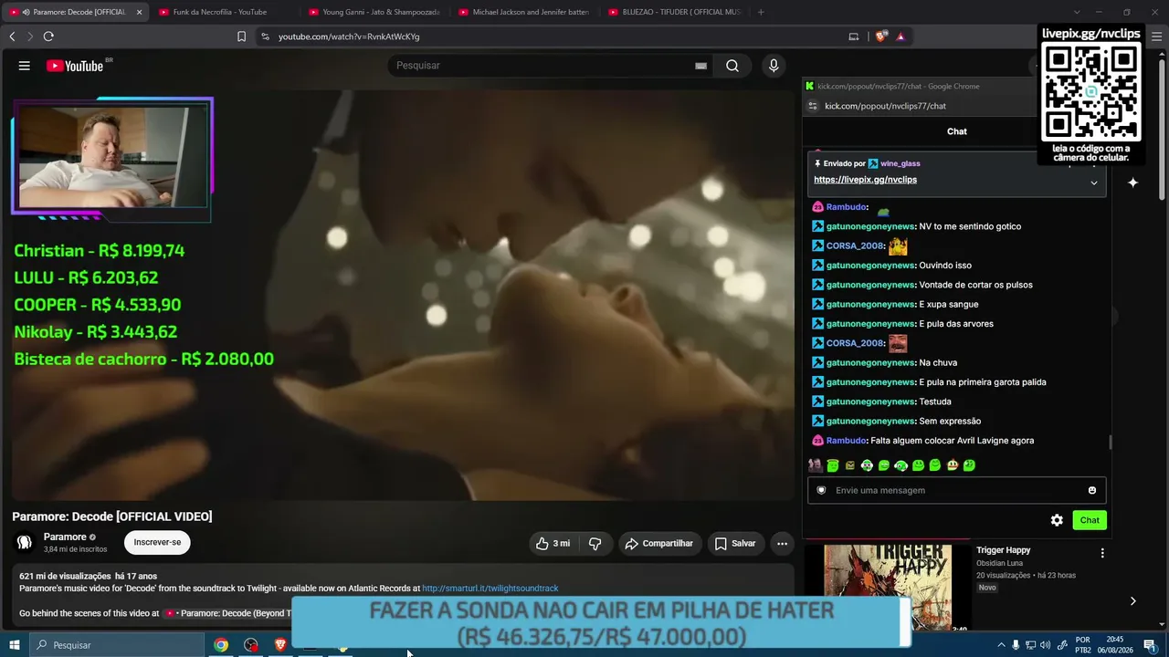
Task: Open Google Chrome from the taskbar
Action: [221, 645]
